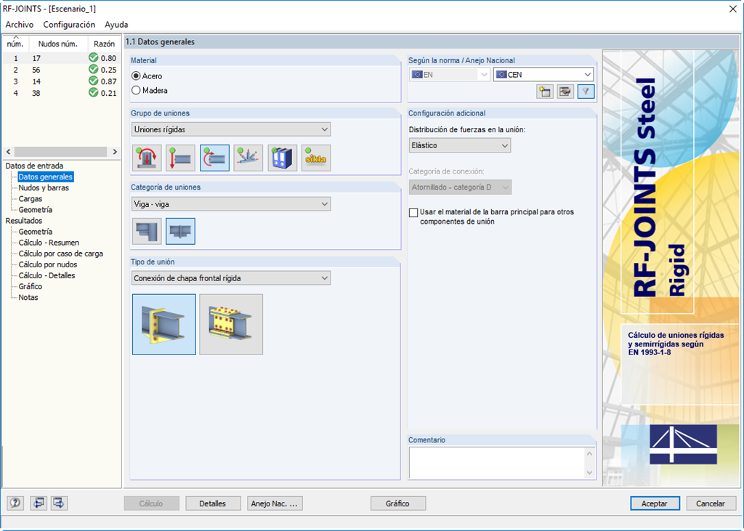Select Notas in the results tree
Viewport: 744px width, 531px height.
coord(28,297)
